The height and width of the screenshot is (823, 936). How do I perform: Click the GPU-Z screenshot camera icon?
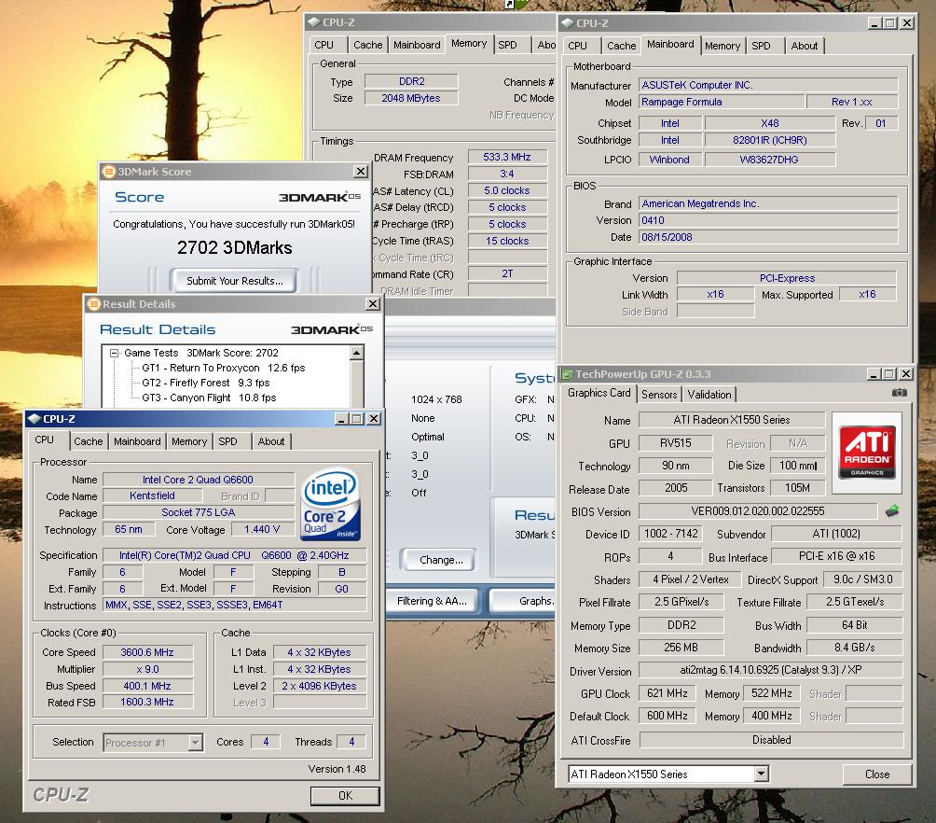[x=899, y=393]
